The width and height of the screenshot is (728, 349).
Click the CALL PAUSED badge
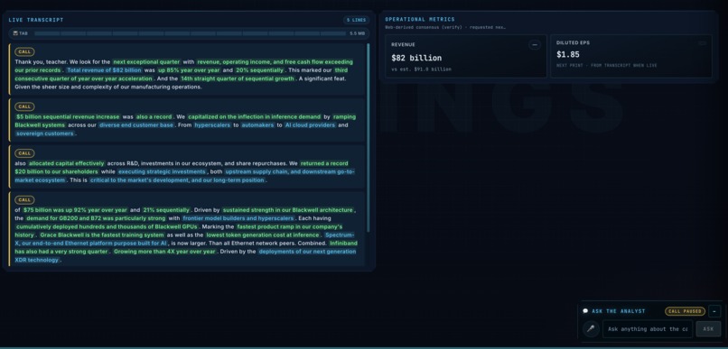[685, 311]
